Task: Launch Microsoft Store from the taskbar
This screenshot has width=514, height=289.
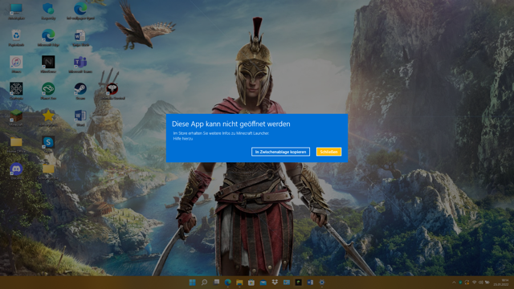Action: coord(251,283)
